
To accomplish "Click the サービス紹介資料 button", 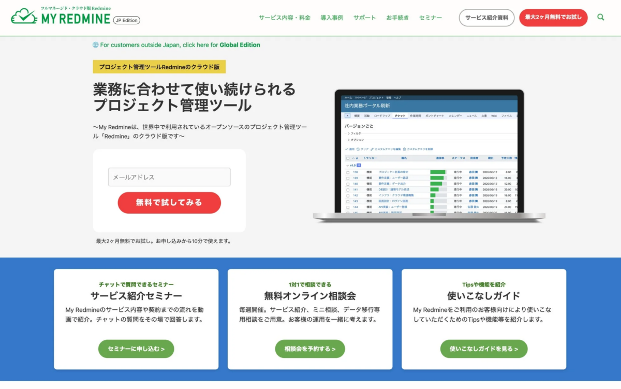I will pyautogui.click(x=486, y=18).
